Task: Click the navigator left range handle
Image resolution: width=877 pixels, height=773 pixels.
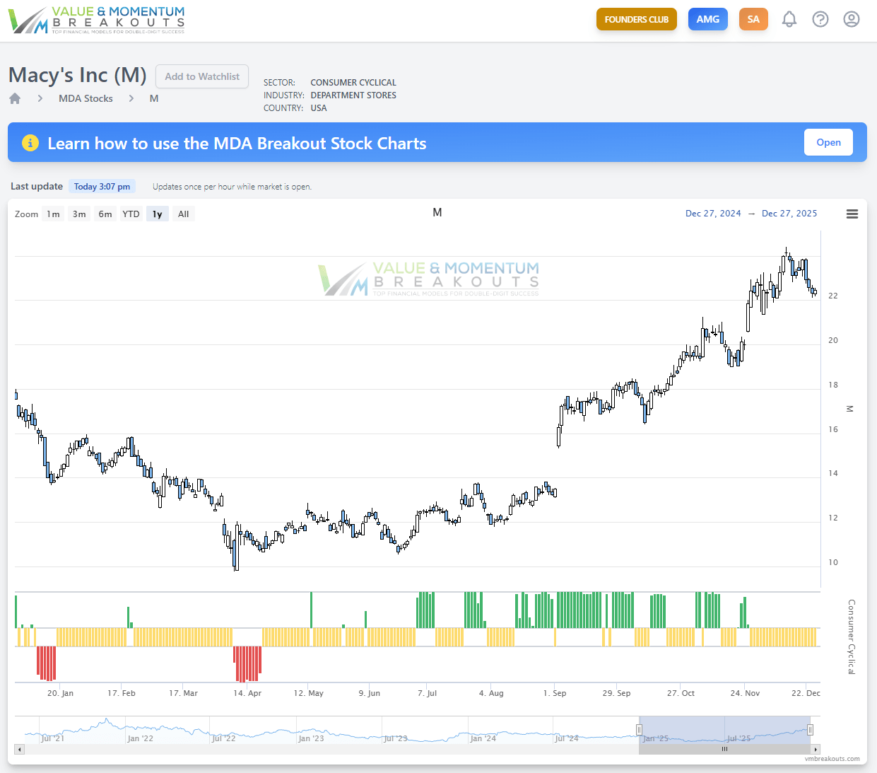Action: click(x=639, y=730)
